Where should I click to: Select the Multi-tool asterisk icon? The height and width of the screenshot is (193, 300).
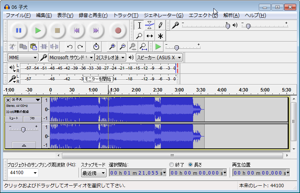(x=160, y=36)
